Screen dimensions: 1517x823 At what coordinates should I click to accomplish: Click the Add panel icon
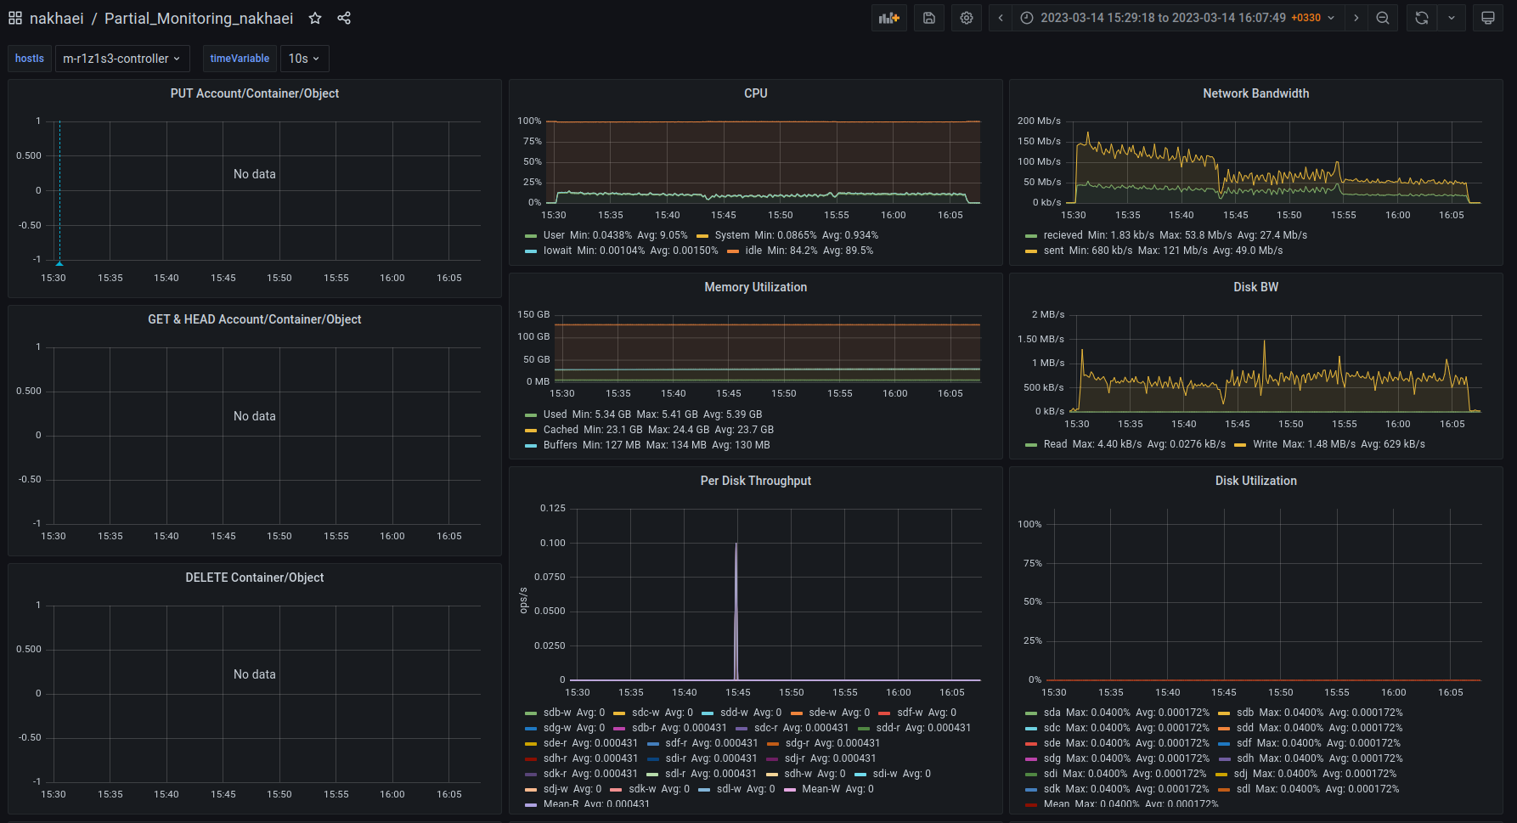click(x=888, y=18)
